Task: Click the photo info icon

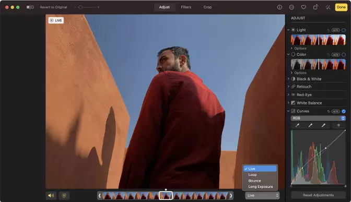Action: tap(279, 7)
